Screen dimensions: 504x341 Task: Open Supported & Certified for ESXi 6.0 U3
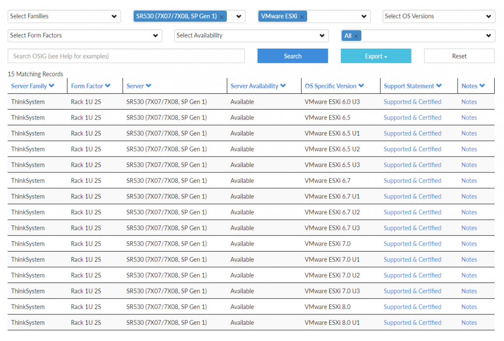click(x=412, y=102)
